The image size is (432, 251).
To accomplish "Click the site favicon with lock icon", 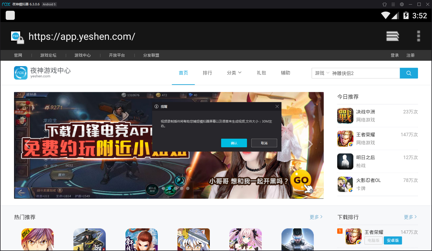I will coord(17,37).
